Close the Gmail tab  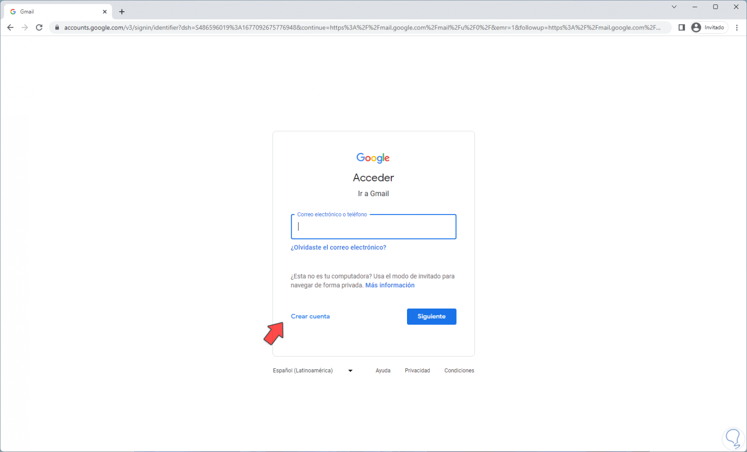click(105, 12)
